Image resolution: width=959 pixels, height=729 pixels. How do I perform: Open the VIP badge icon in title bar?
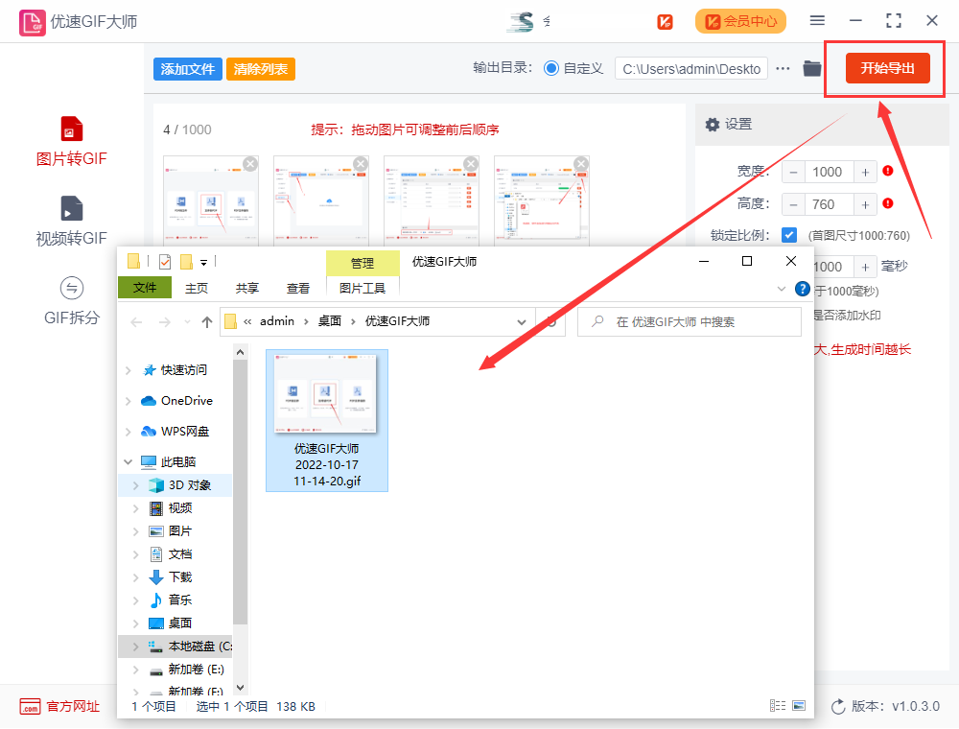tap(665, 22)
